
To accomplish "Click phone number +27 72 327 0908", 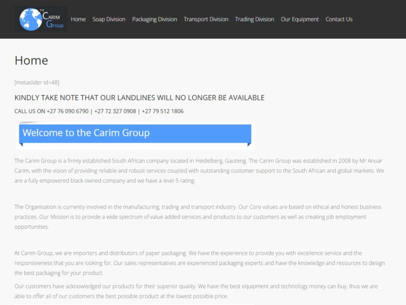I will coord(115,111).
